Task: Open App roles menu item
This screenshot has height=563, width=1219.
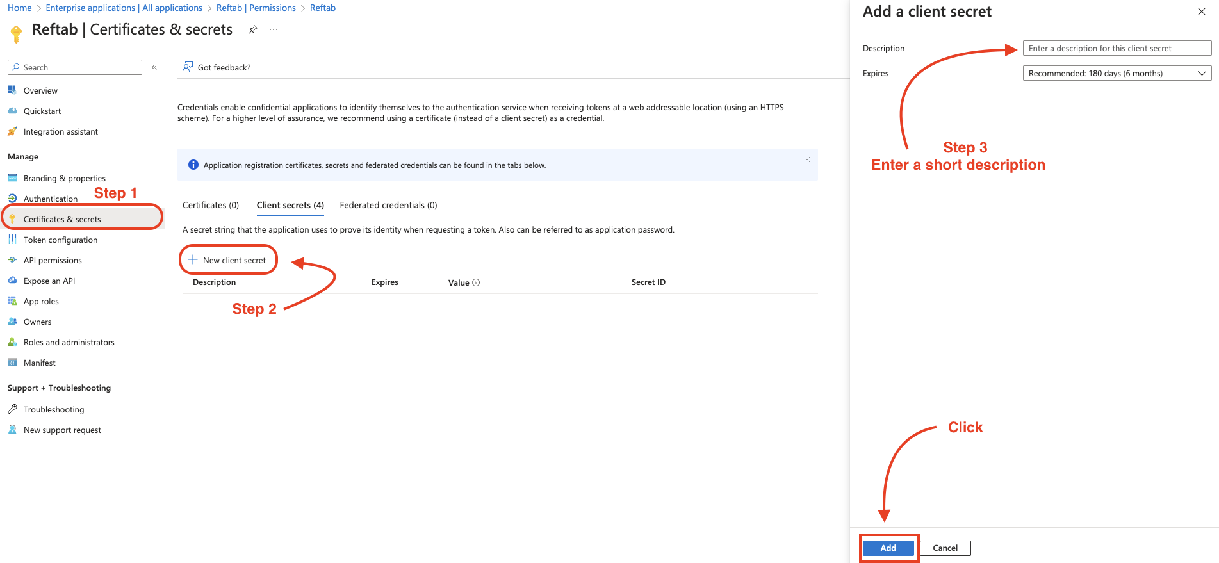Action: click(41, 301)
